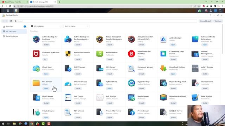Open a new browser tab
225x126 pixels.
(x=60, y=2)
